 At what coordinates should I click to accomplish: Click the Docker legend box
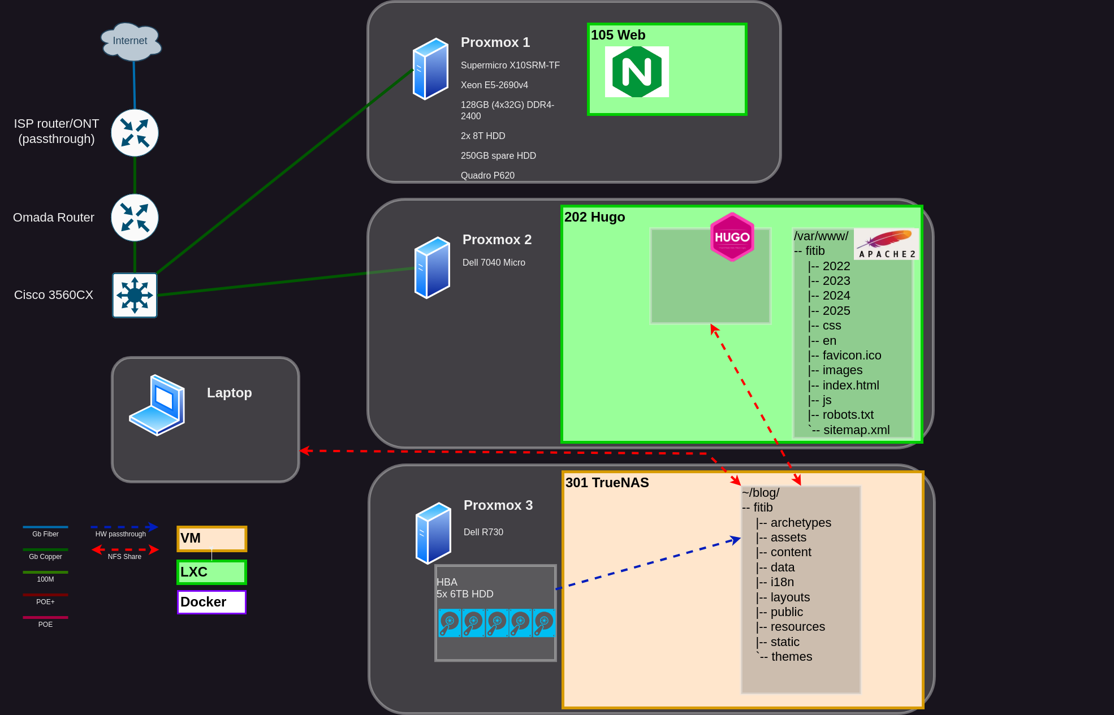(x=212, y=602)
